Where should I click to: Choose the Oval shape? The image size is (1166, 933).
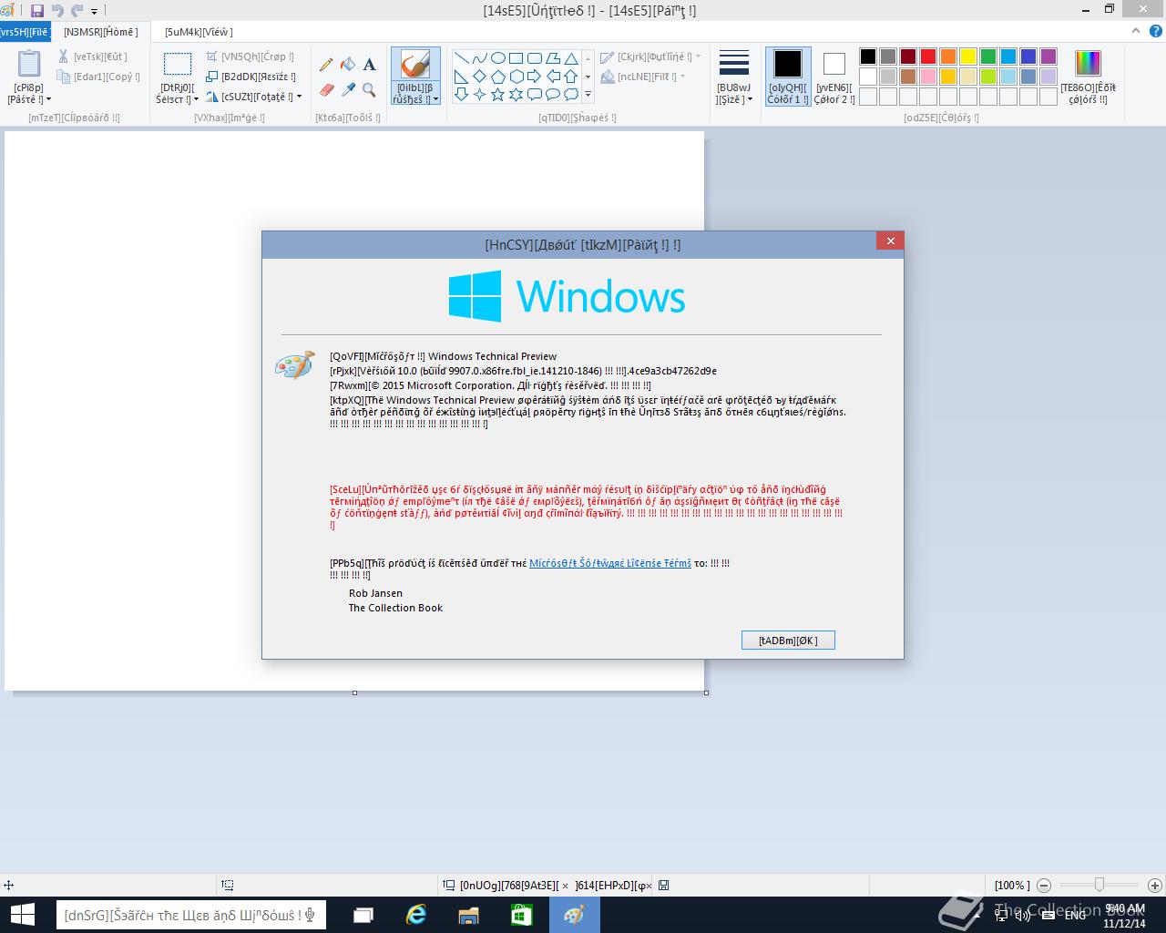coord(497,58)
